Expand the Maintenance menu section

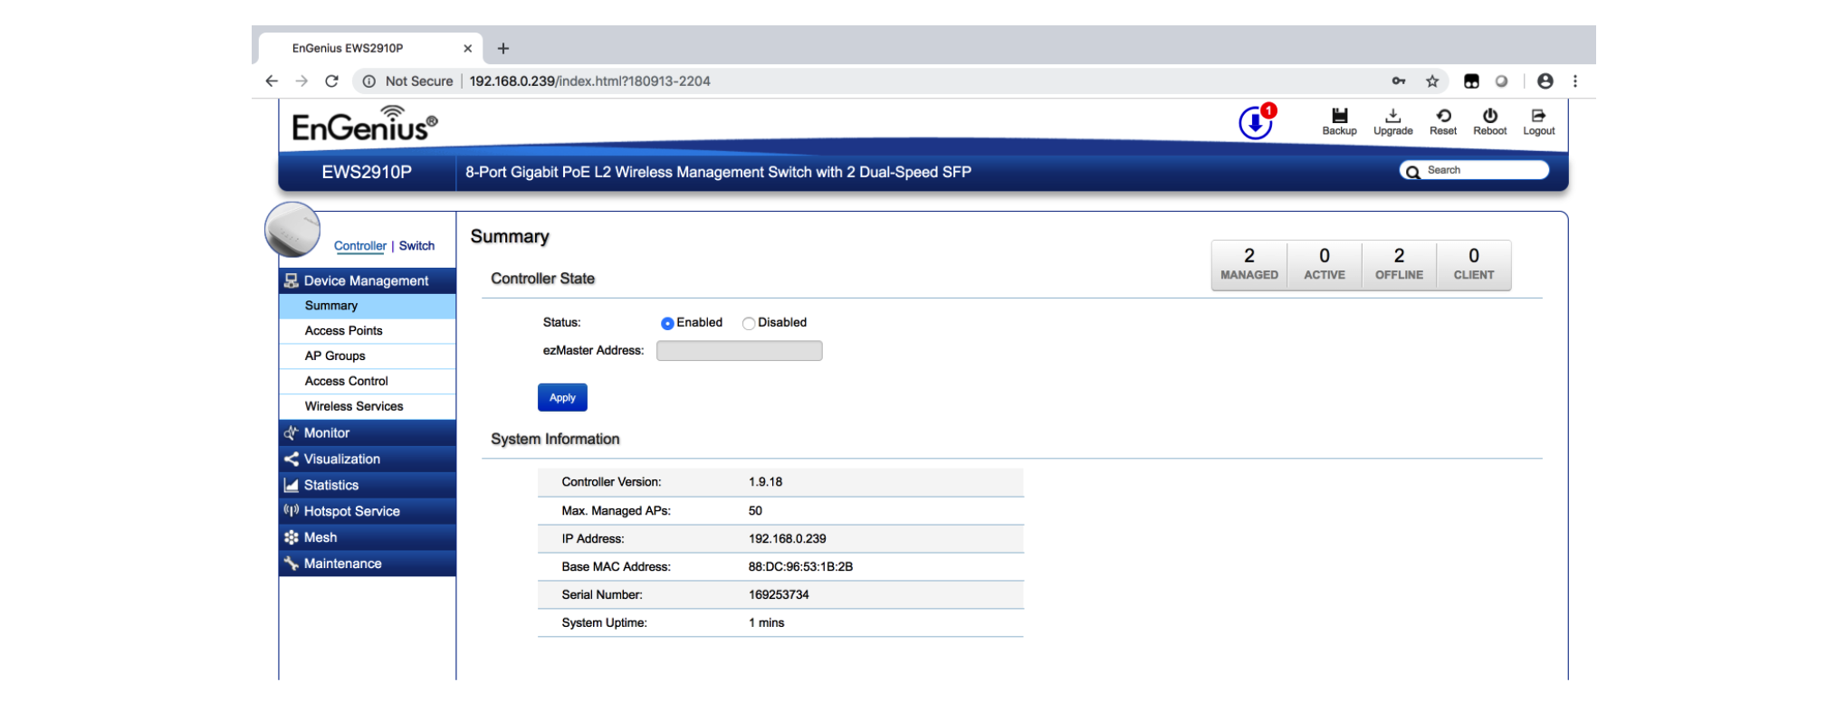[368, 564]
